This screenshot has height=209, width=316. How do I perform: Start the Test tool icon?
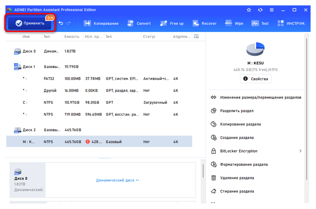[255, 23]
